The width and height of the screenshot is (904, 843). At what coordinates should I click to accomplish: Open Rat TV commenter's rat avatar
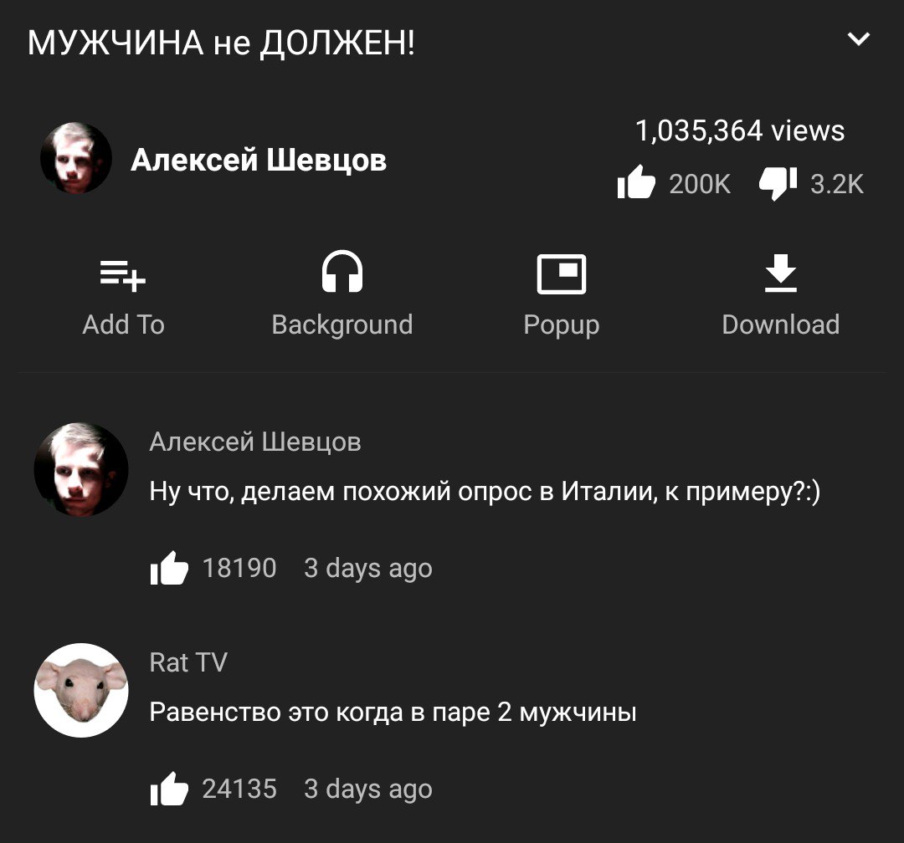tap(80, 690)
